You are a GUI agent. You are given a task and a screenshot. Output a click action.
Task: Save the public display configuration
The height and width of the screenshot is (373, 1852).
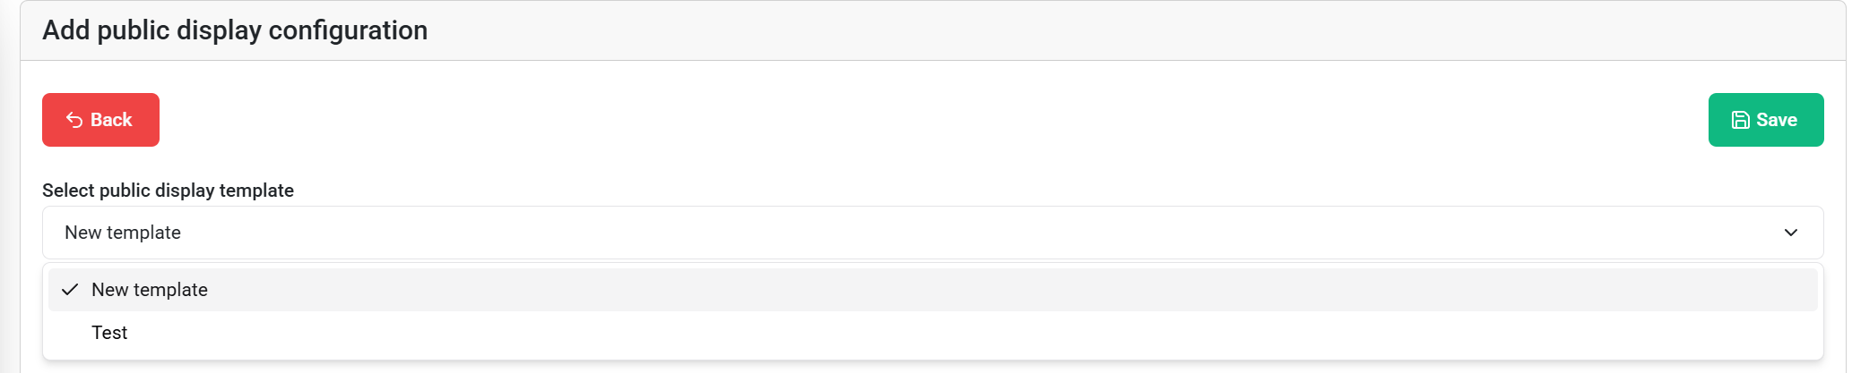[1765, 120]
